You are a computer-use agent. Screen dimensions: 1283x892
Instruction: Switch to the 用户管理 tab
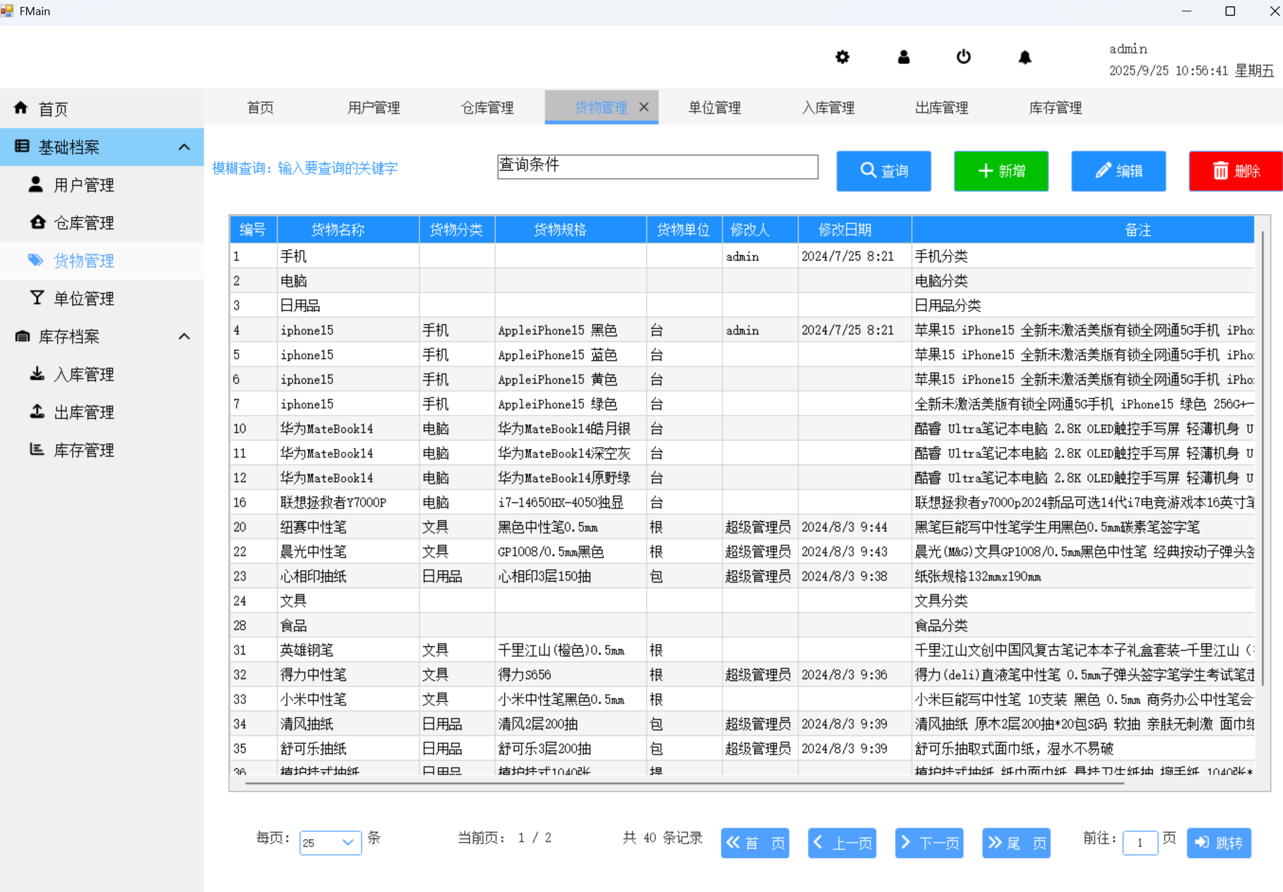click(x=374, y=108)
